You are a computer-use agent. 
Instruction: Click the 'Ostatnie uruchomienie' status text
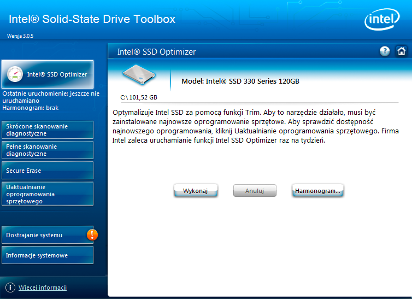coord(51,97)
